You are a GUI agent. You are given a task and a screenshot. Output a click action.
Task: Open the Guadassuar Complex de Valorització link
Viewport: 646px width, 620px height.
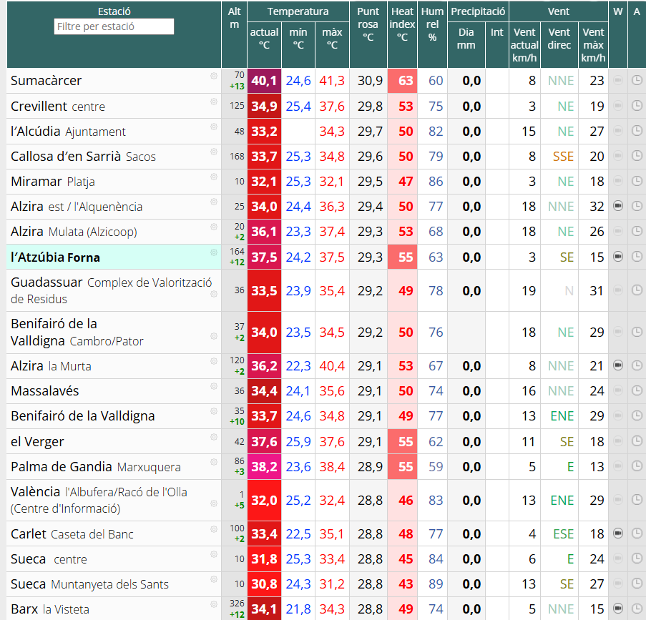click(x=111, y=290)
